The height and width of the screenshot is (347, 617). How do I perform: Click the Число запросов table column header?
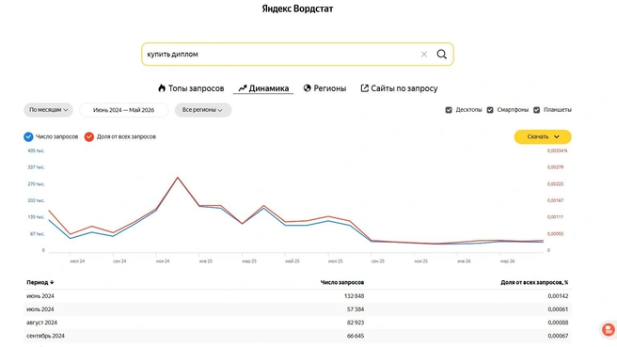click(x=342, y=282)
